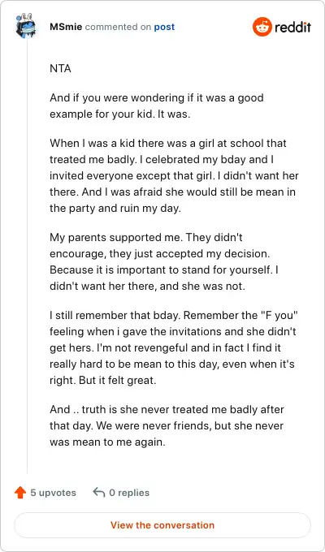Click the paragraph starting "When I was a kid"

[x=174, y=175]
